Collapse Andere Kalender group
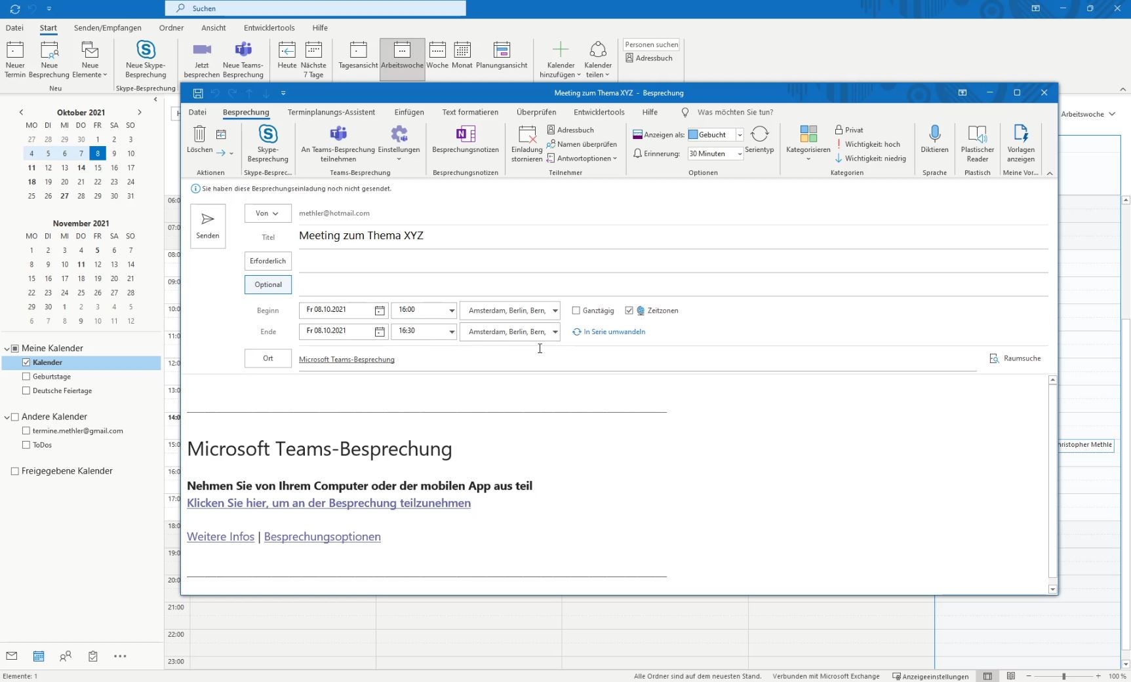This screenshot has height=682, width=1131. coord(7,417)
